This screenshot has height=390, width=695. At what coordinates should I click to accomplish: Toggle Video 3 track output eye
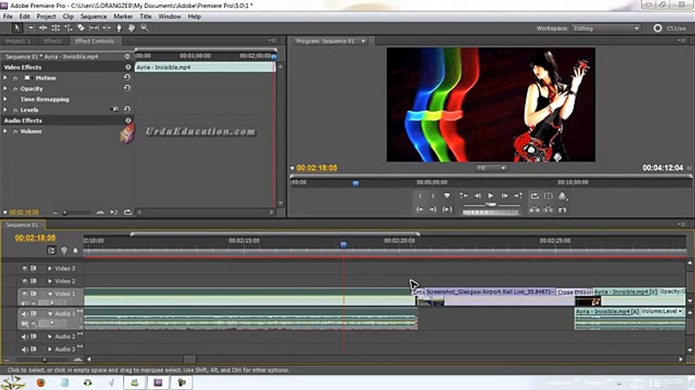(24, 268)
